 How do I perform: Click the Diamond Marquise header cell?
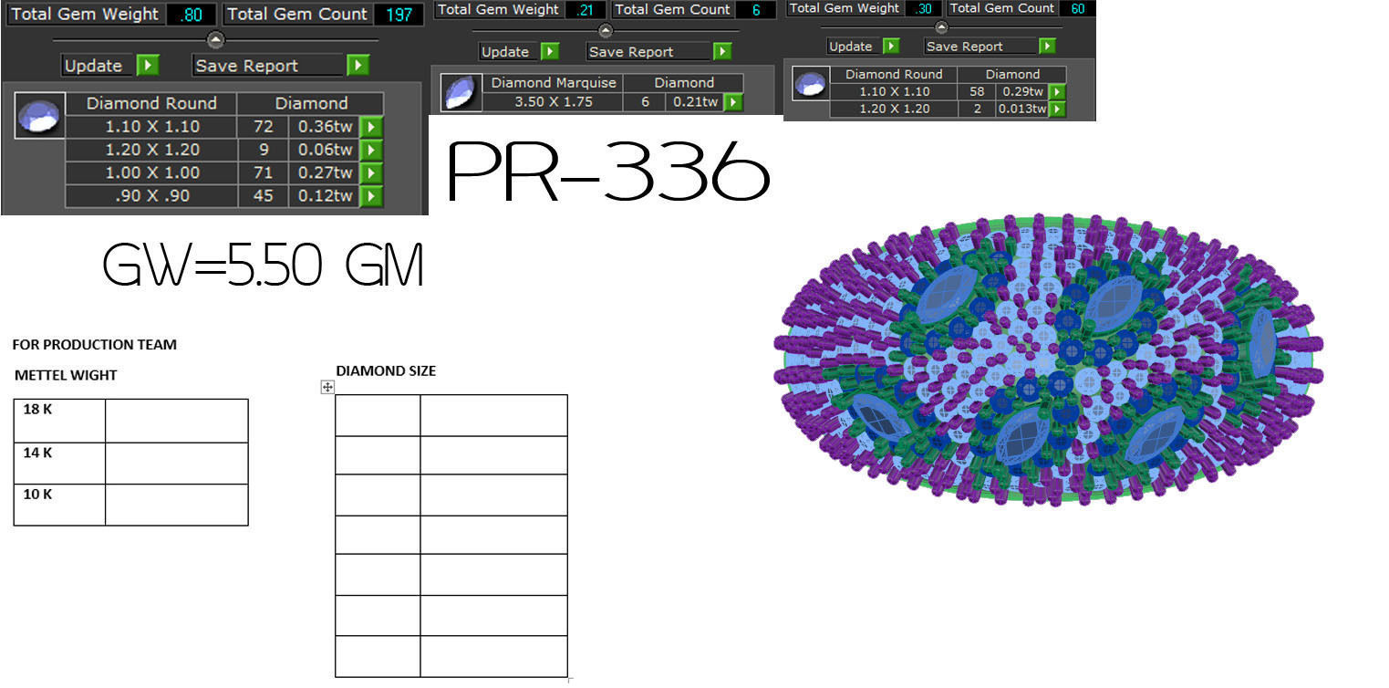(x=554, y=83)
